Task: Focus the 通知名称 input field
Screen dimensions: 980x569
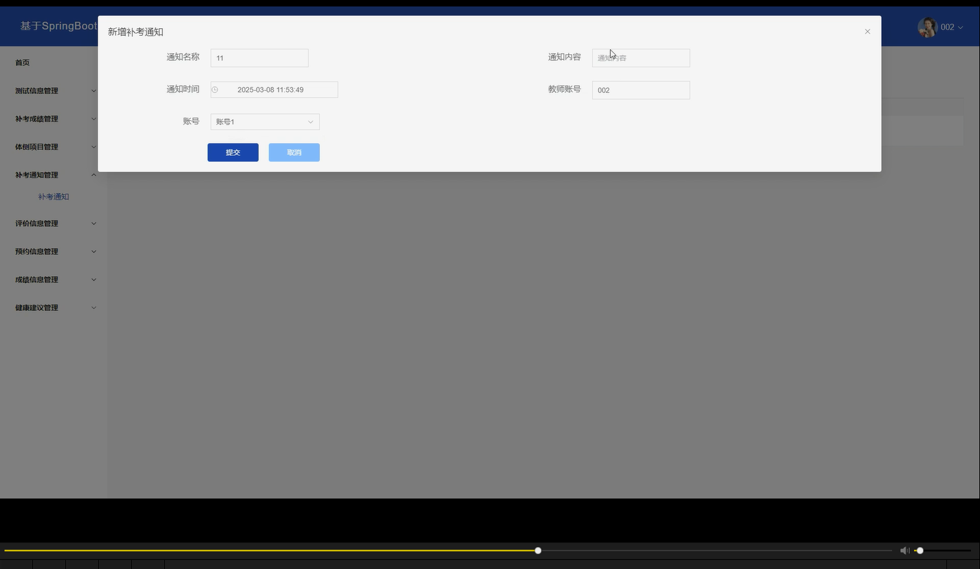Action: (259, 58)
